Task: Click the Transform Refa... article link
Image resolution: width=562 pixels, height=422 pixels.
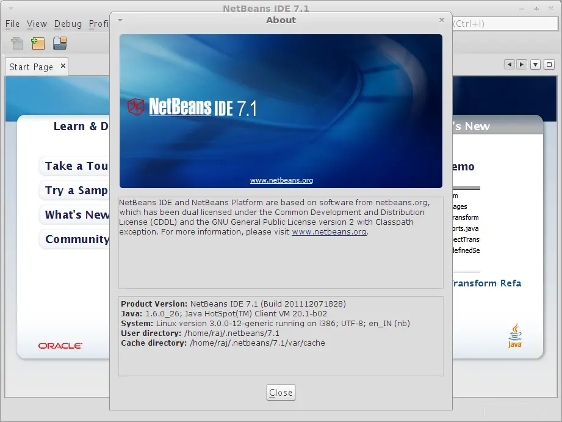Action: (487, 283)
